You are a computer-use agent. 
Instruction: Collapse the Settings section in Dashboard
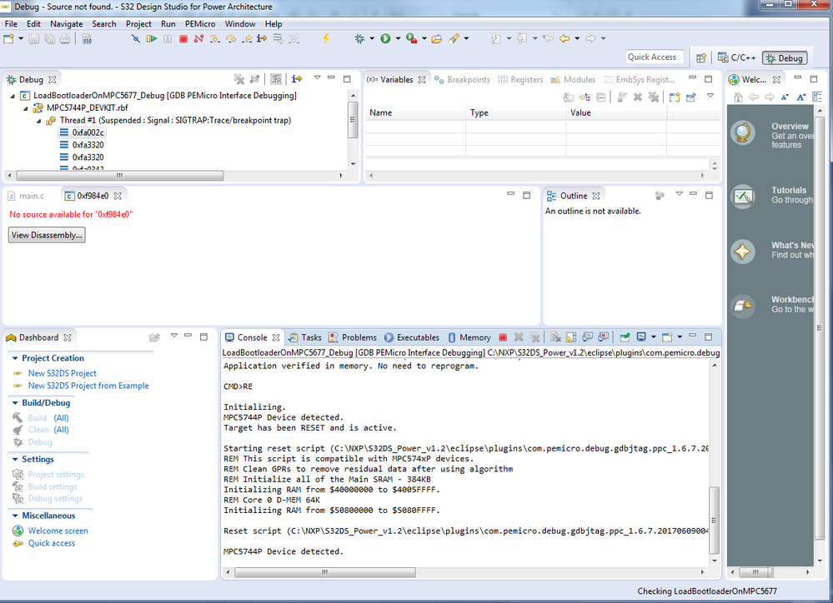(15, 459)
